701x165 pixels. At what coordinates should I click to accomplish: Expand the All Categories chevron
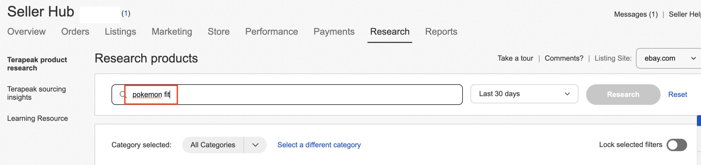[x=255, y=145]
